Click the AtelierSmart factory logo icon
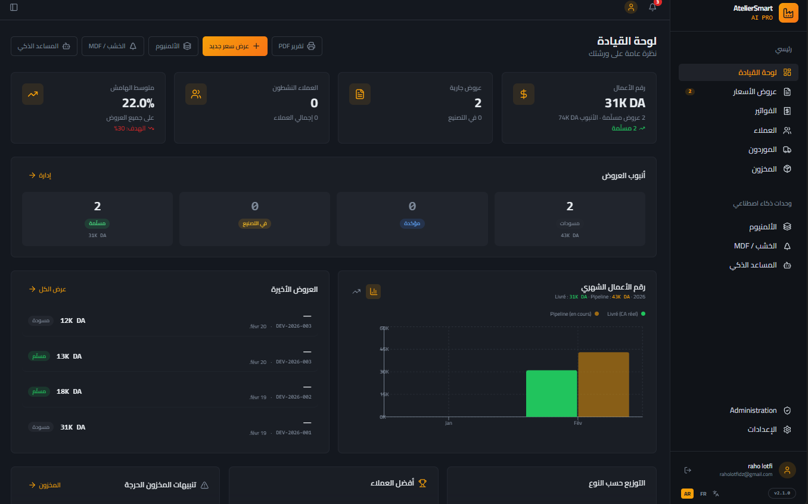Screen dimensions: 808x504 pyautogui.click(x=788, y=13)
